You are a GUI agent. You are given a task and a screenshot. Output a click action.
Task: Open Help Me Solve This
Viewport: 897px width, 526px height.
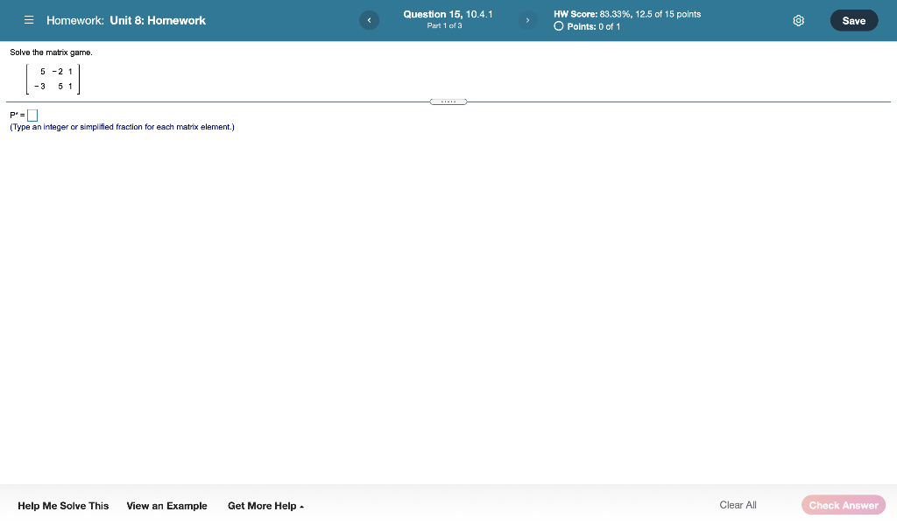click(63, 506)
